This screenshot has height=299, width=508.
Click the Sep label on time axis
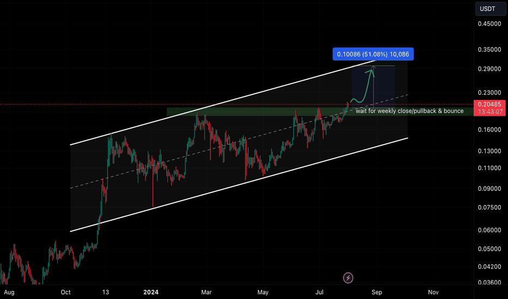point(377,292)
